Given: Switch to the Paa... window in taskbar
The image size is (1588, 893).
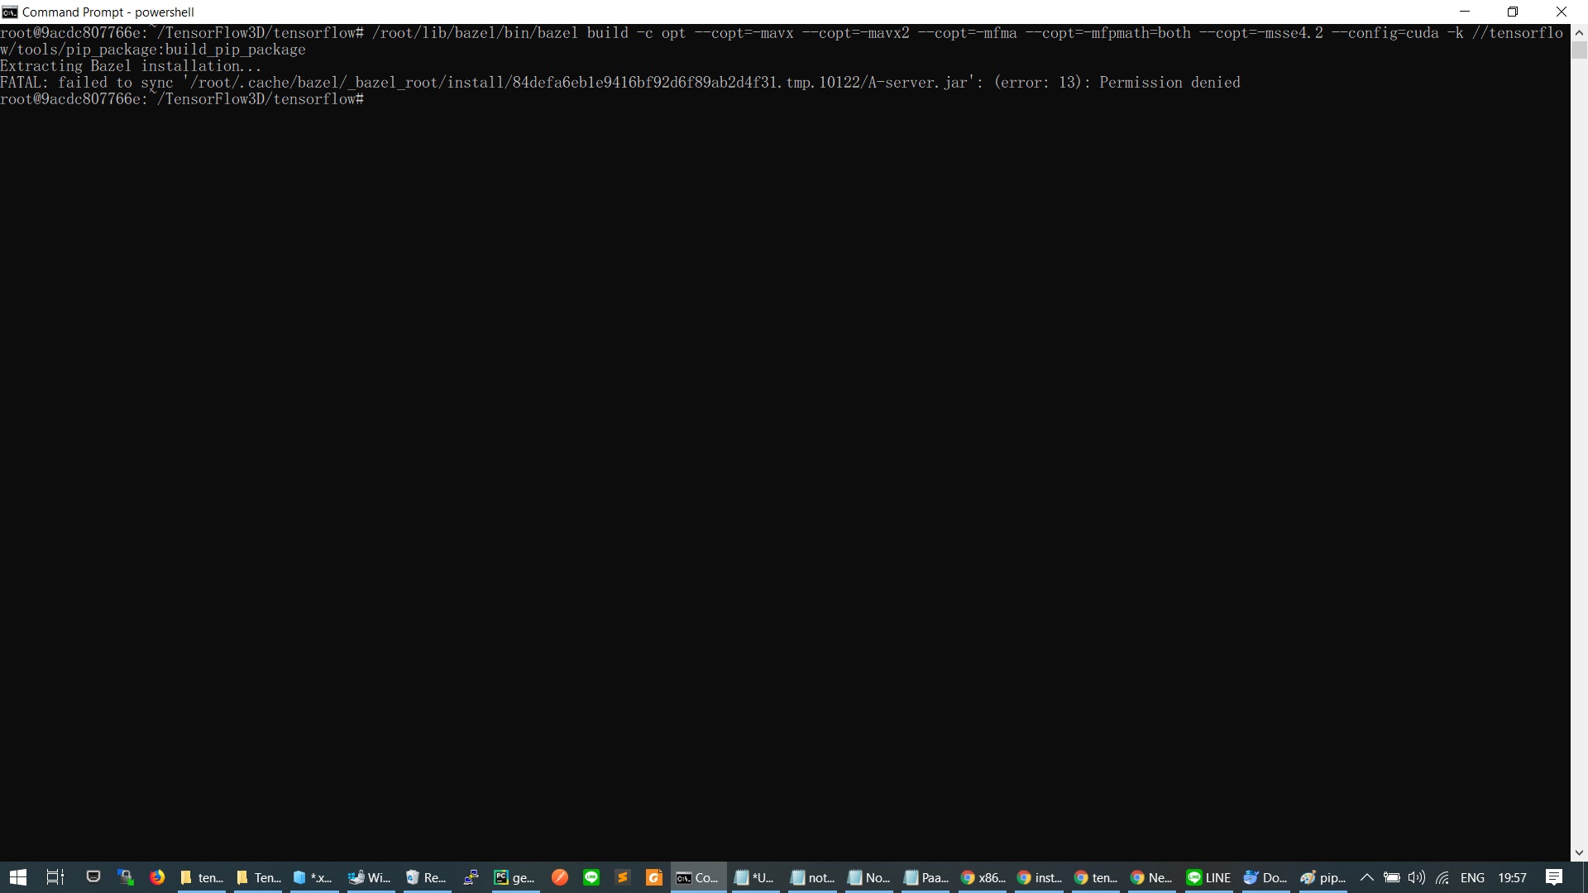Looking at the screenshot, I should click(926, 877).
